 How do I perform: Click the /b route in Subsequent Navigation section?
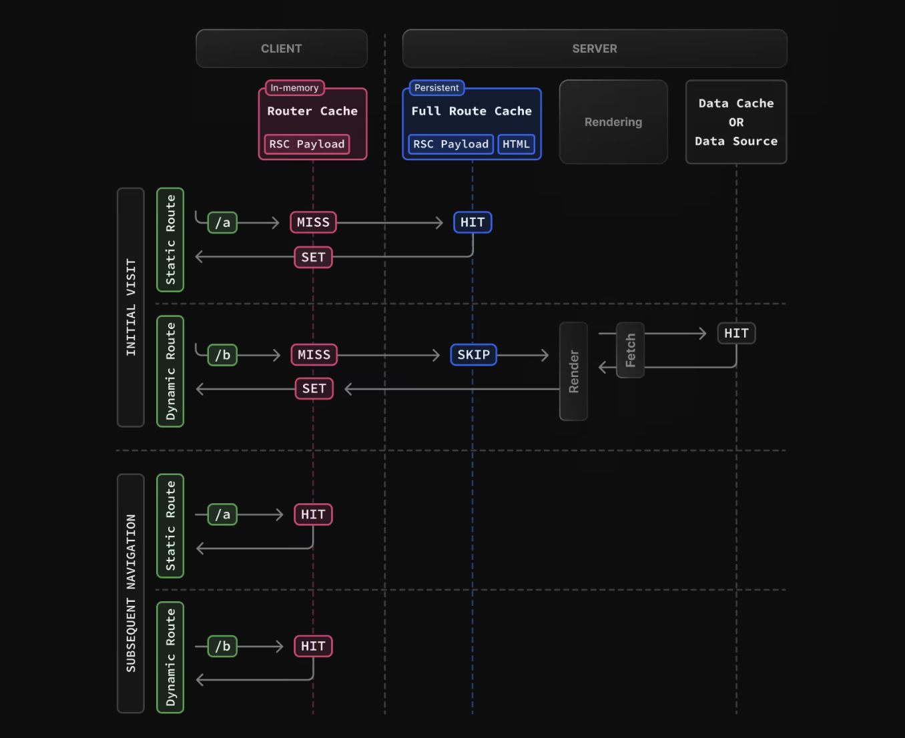pyautogui.click(x=222, y=647)
